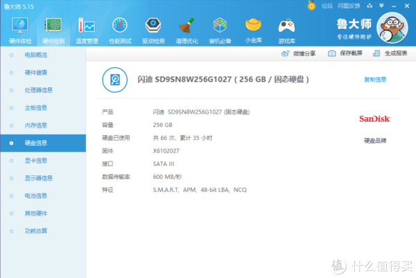Select 硬盘信息 in sidebar
Image resolution: width=416 pixels, height=278 pixels.
pos(43,143)
